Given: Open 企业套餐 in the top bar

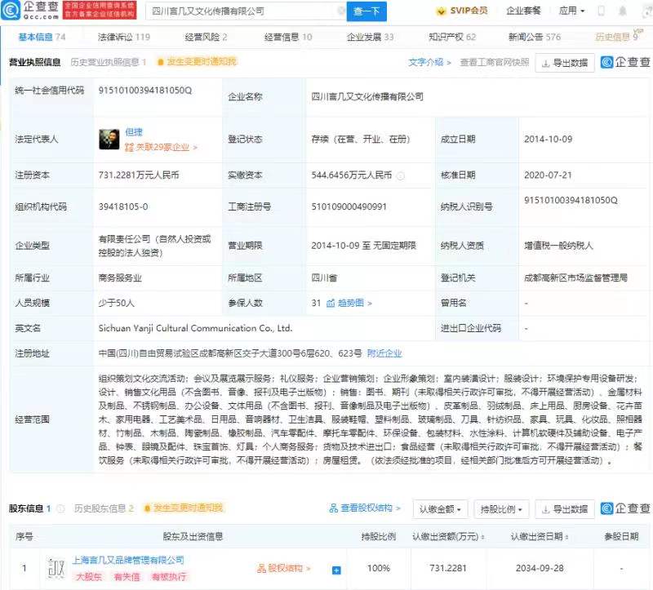Looking at the screenshot, I should point(523,11).
